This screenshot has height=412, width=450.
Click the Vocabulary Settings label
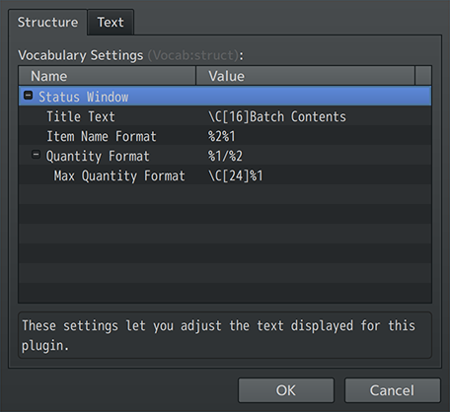click(81, 55)
